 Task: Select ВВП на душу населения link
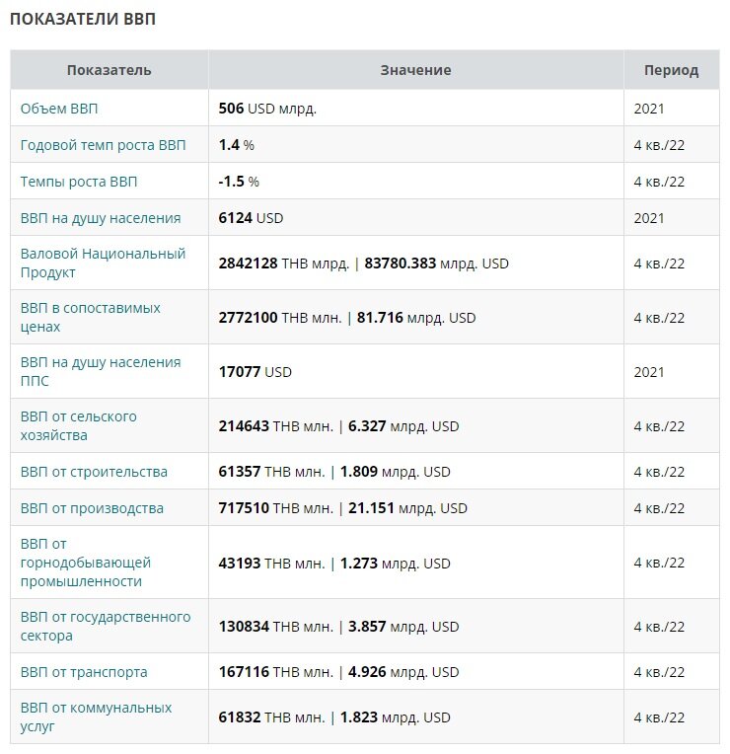pyautogui.click(x=101, y=218)
